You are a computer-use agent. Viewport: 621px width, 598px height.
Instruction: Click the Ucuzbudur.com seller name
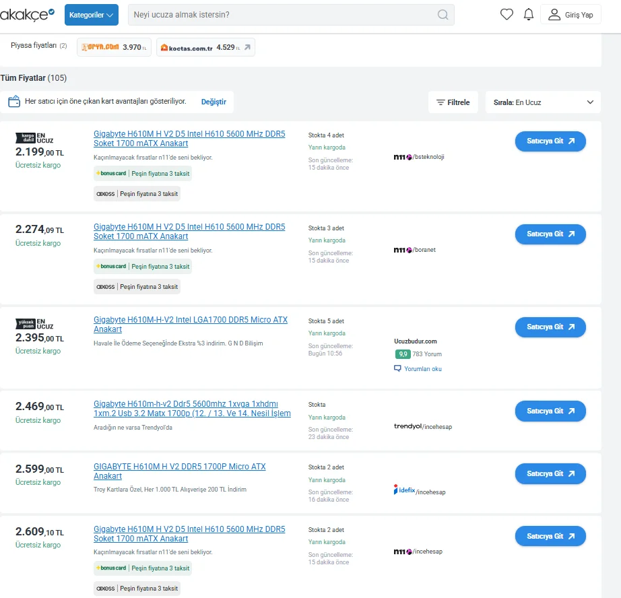415,341
